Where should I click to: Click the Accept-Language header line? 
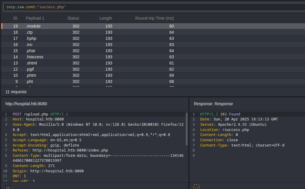click(x=47, y=140)
